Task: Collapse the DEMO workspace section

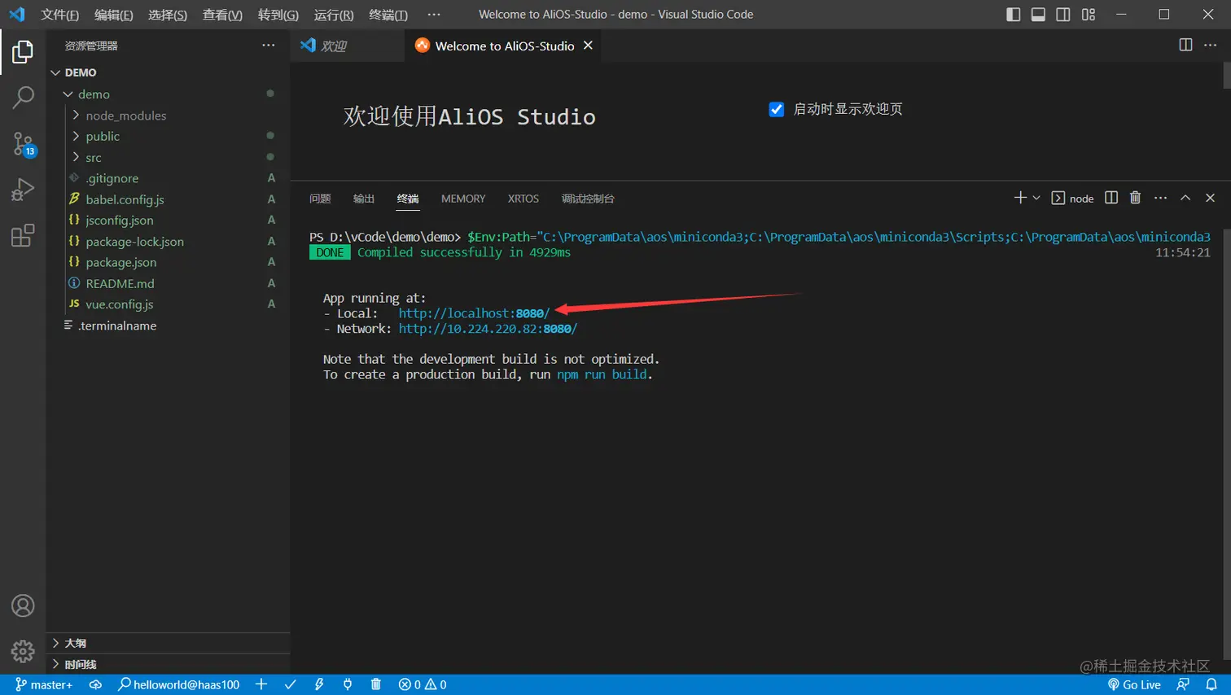Action: (81, 72)
